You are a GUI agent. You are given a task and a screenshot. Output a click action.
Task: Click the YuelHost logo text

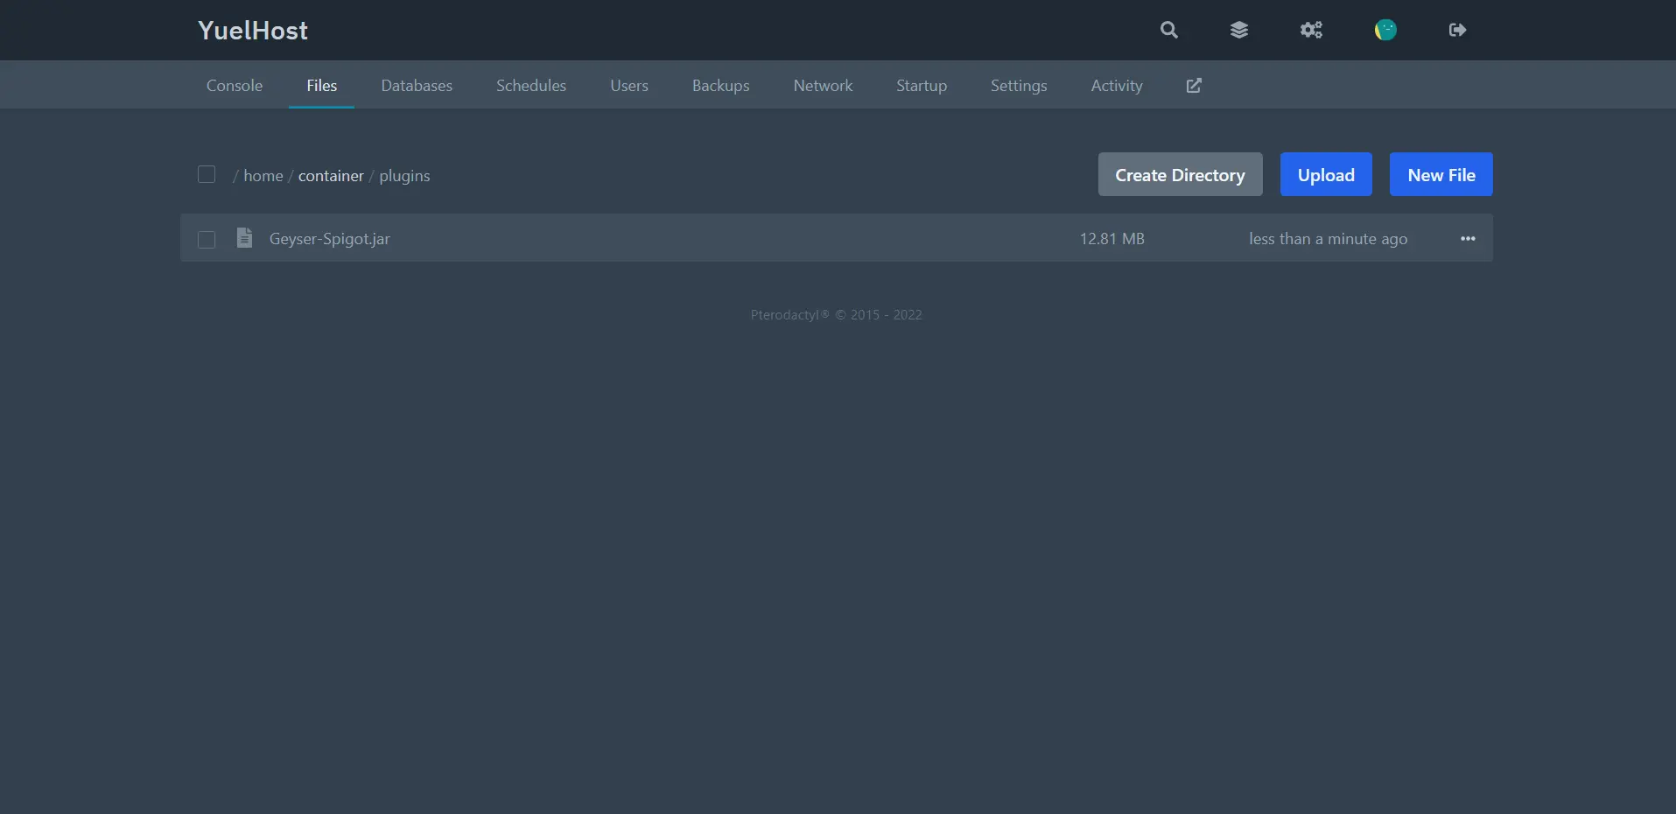point(253,31)
